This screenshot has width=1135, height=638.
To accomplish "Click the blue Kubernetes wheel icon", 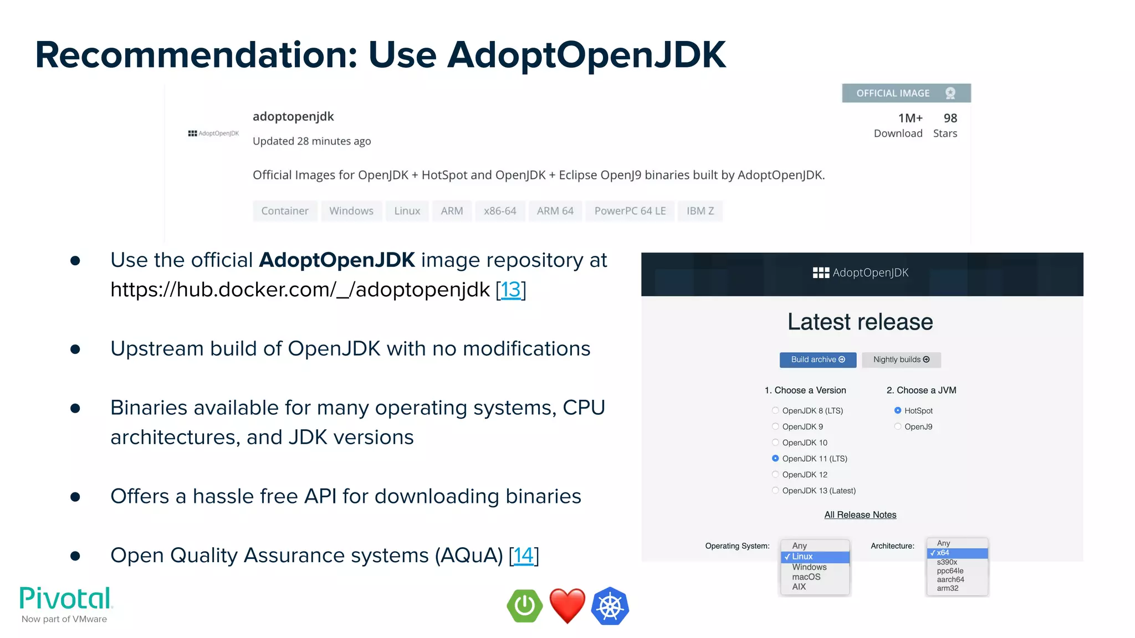I will coord(610,606).
